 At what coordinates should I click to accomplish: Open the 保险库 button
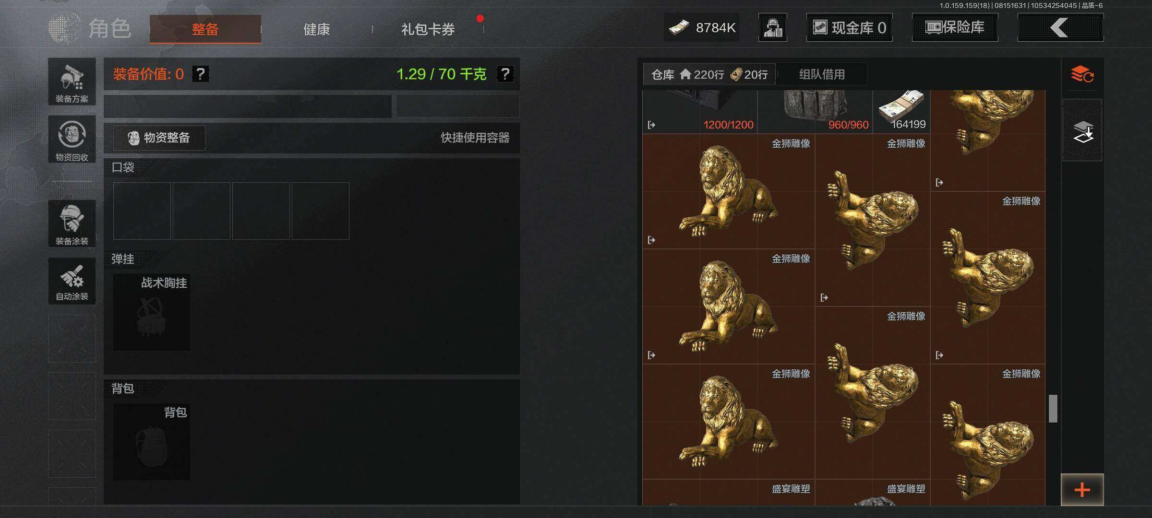pos(955,27)
